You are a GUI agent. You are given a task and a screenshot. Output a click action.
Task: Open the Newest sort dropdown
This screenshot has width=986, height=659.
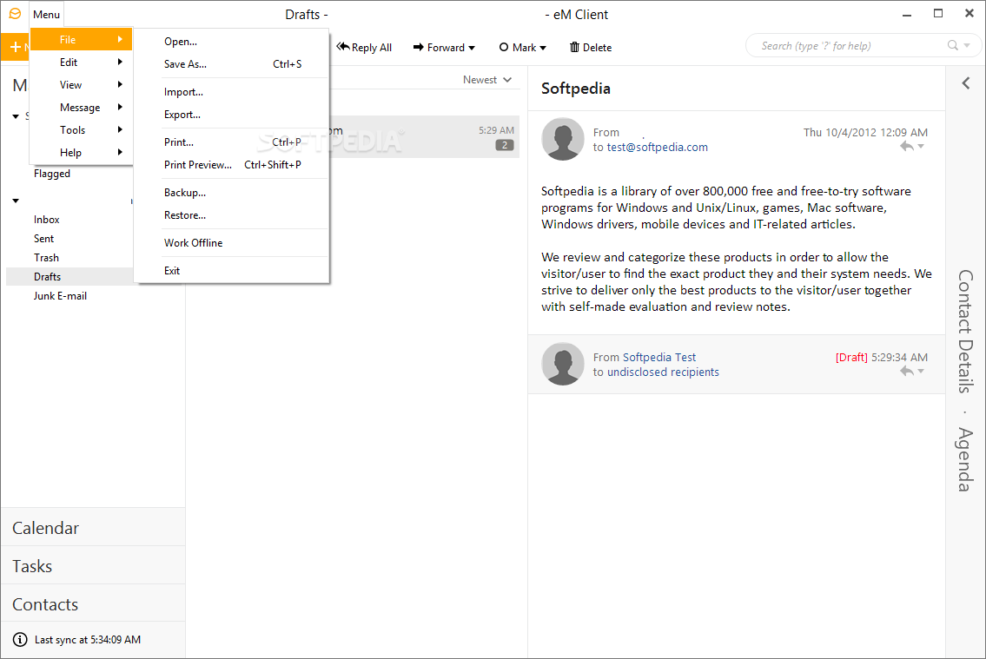click(487, 80)
